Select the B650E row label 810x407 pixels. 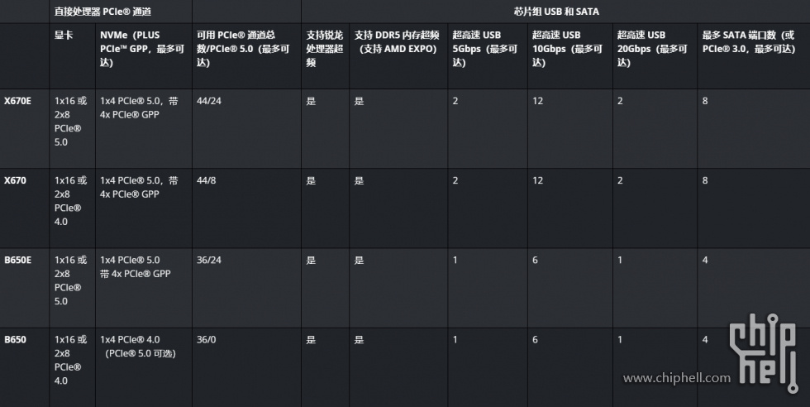(x=17, y=260)
